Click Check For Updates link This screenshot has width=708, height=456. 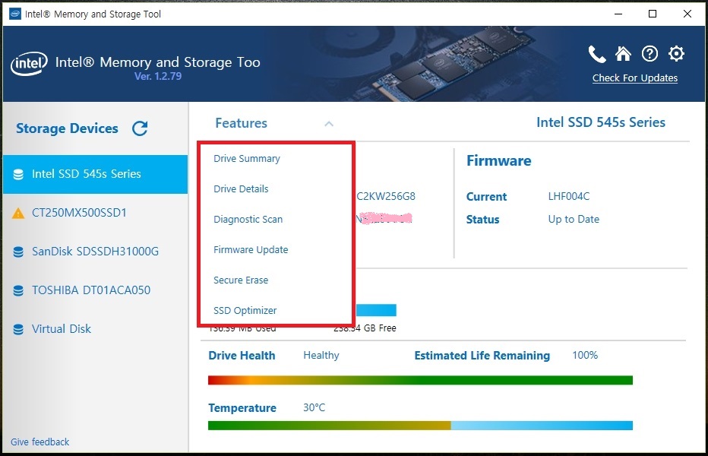click(x=635, y=78)
